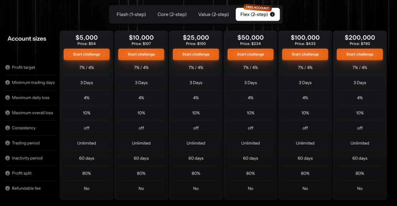Start challenge for the $25,000 account
397x206 pixels.
196,54
